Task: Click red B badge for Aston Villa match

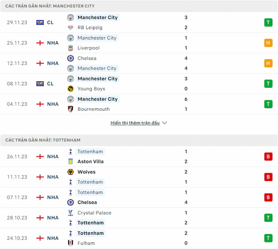Action: point(268,156)
